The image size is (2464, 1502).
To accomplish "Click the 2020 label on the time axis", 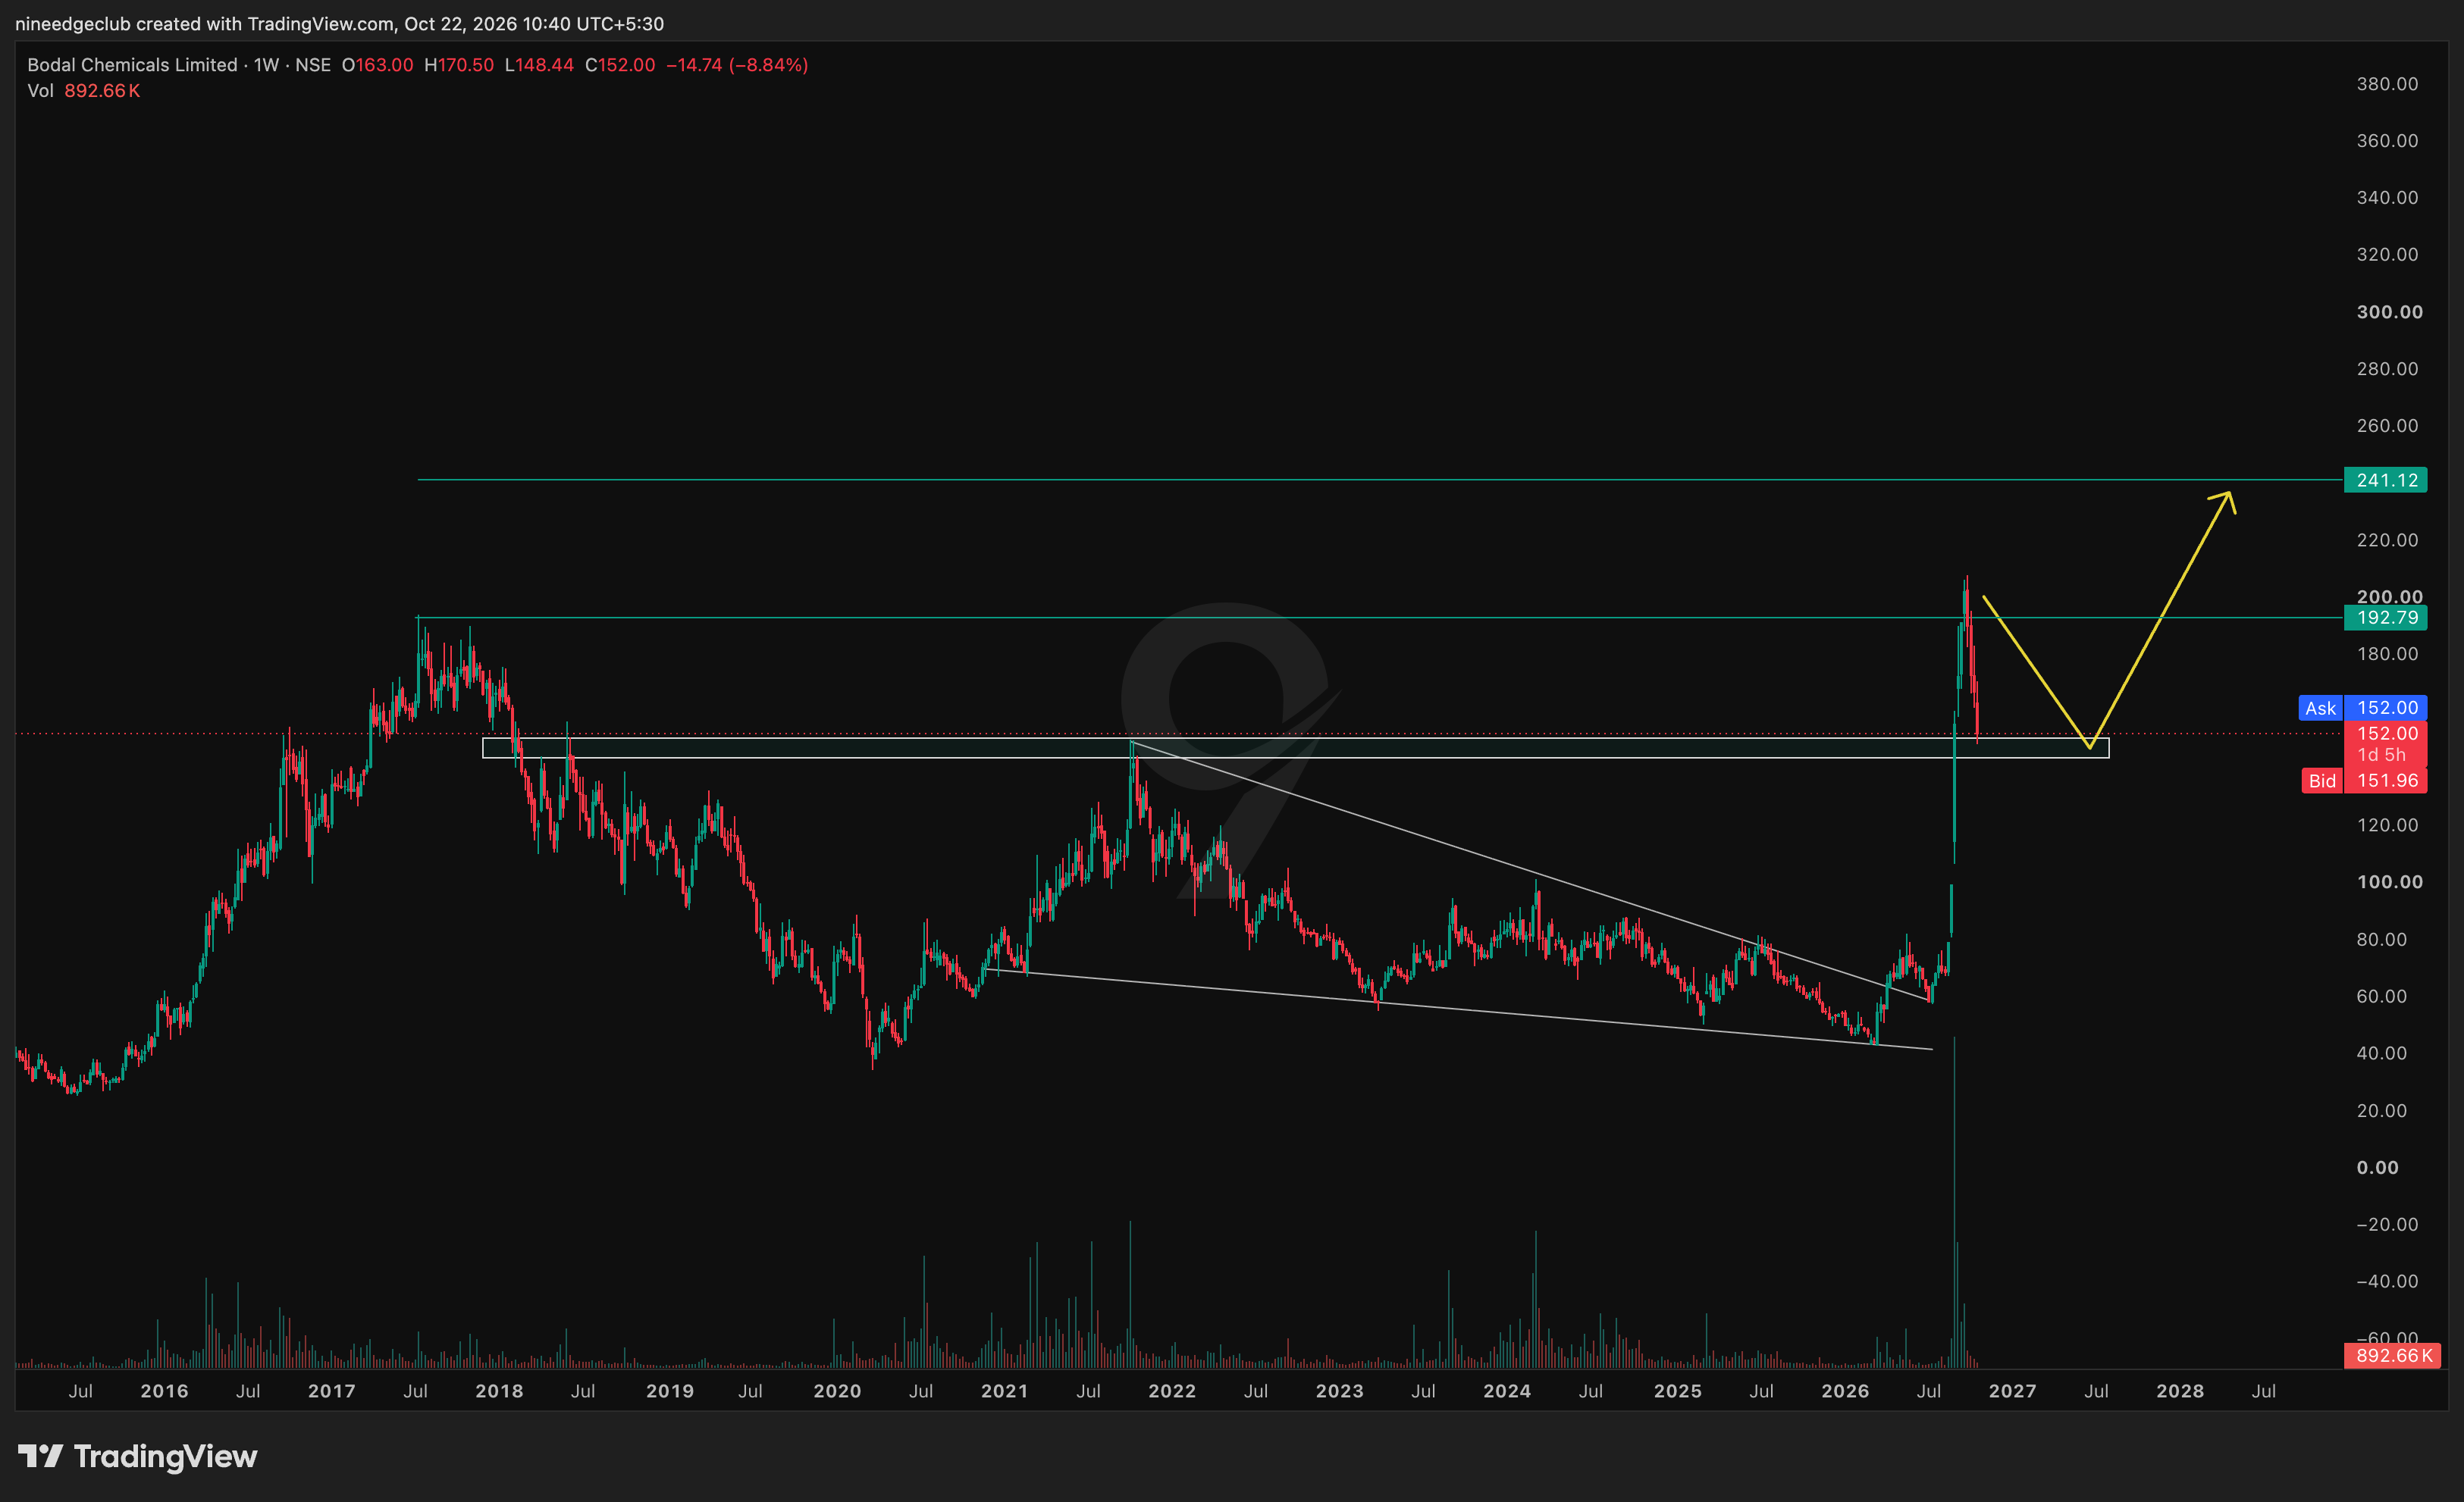I will [837, 1391].
